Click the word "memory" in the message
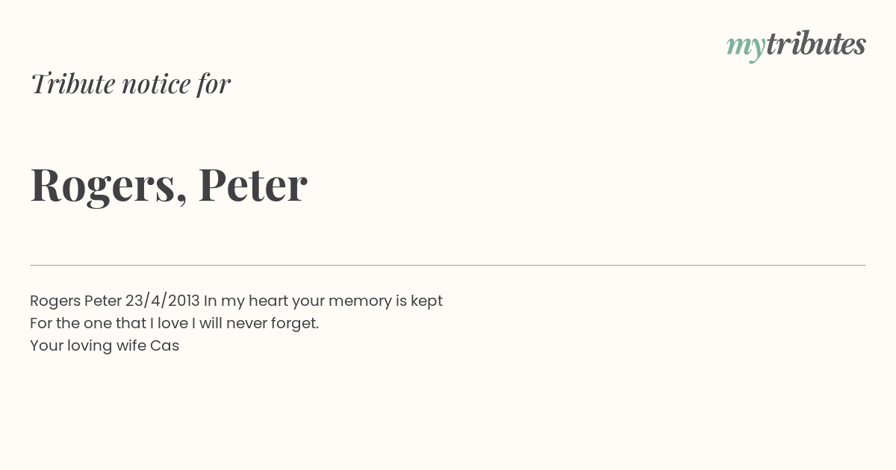This screenshot has width=896, height=470. tap(360, 301)
